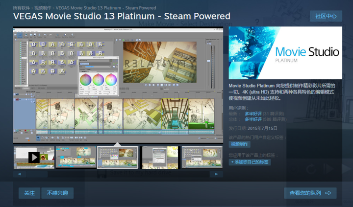
Task: Click the Movie Studio Platinum description paragraph
Action: click(x=282, y=92)
